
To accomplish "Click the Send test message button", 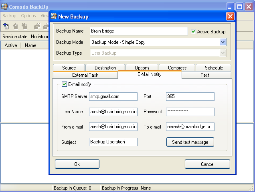I will [190, 142].
